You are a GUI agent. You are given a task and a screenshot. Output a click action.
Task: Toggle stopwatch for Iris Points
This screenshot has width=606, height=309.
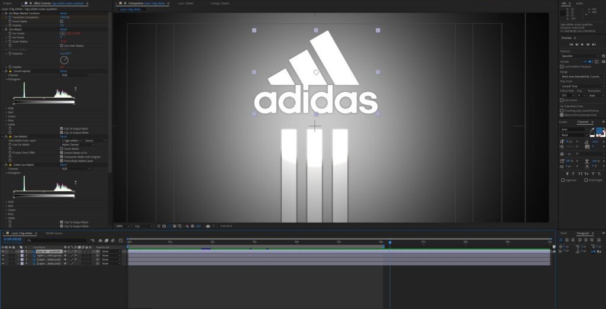tap(10, 37)
